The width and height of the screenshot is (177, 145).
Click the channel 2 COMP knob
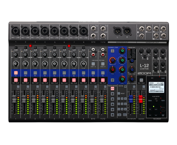point(25,64)
